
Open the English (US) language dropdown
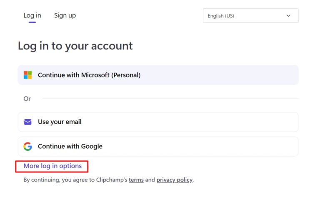pyautogui.click(x=250, y=16)
